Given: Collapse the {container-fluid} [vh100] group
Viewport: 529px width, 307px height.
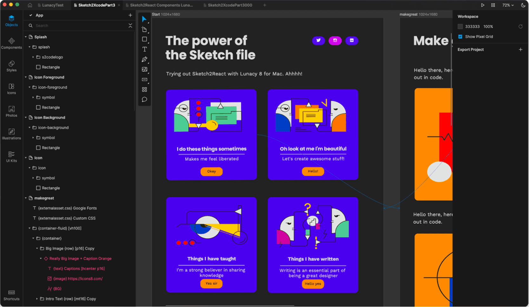Looking at the screenshot, I should 30,228.
